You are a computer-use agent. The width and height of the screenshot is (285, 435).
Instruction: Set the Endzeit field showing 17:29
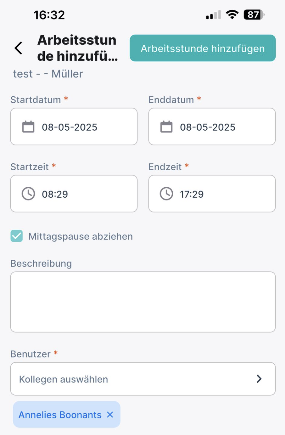(x=212, y=194)
